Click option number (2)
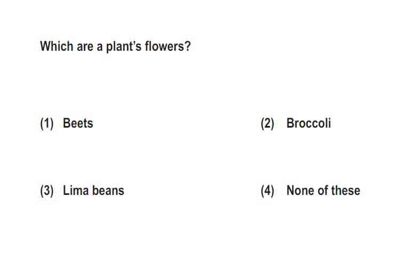This screenshot has height=267, width=400. pyautogui.click(x=267, y=124)
